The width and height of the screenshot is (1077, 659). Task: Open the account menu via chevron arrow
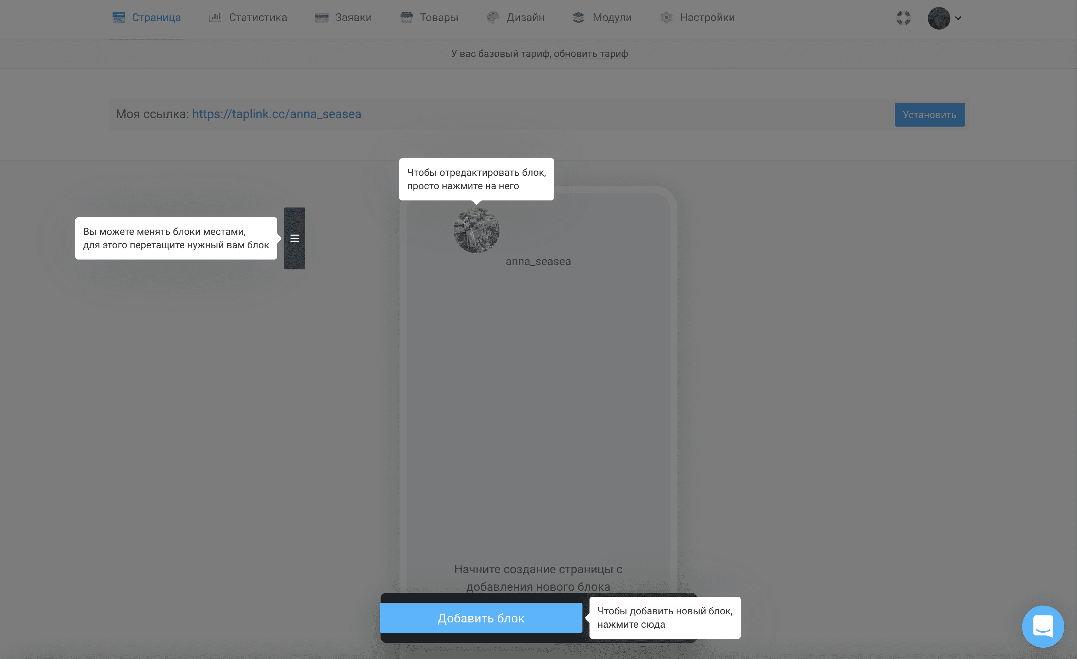click(x=958, y=18)
